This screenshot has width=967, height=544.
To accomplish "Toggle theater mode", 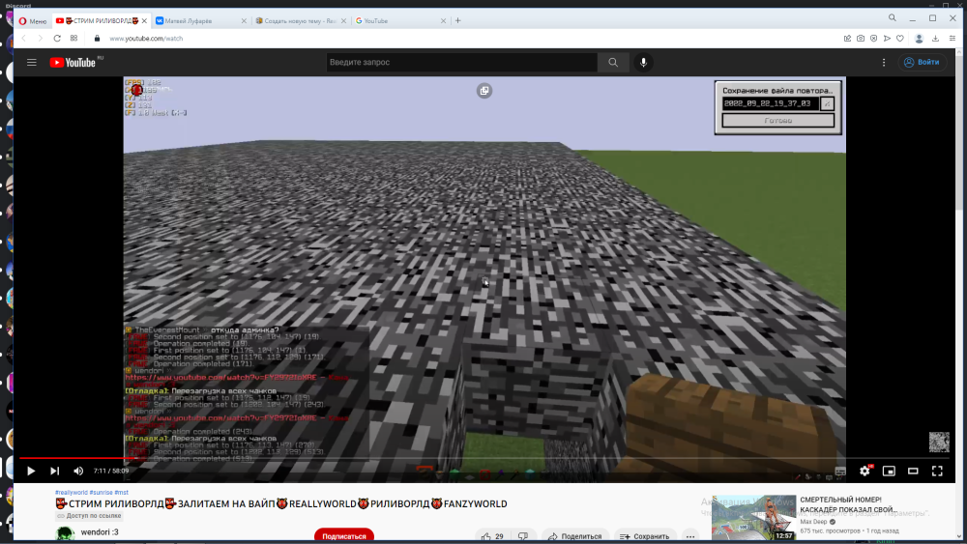I will click(913, 471).
